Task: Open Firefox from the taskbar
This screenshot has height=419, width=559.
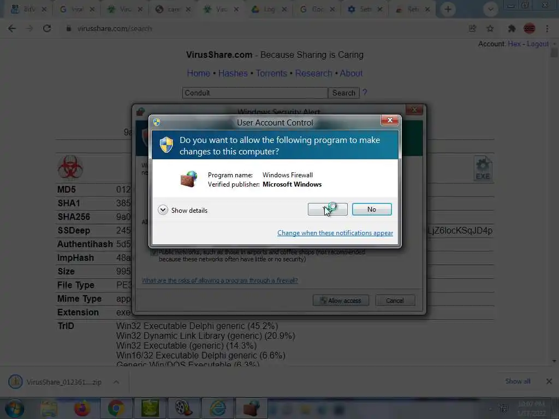Action: point(82,409)
